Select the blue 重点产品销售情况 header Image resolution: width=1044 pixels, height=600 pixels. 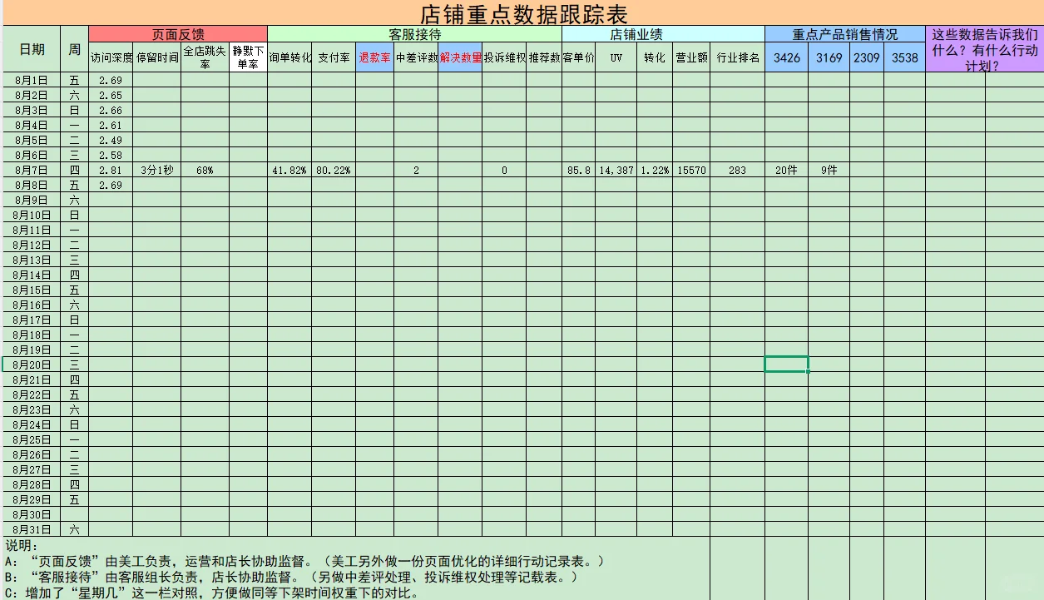coord(845,34)
